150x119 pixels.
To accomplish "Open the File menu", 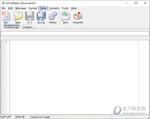I will 3,8.
